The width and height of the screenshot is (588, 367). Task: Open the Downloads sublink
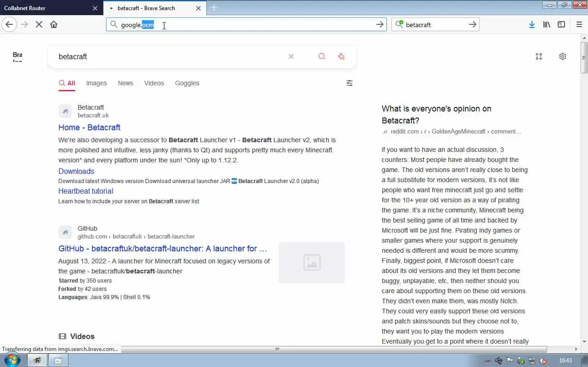point(76,171)
